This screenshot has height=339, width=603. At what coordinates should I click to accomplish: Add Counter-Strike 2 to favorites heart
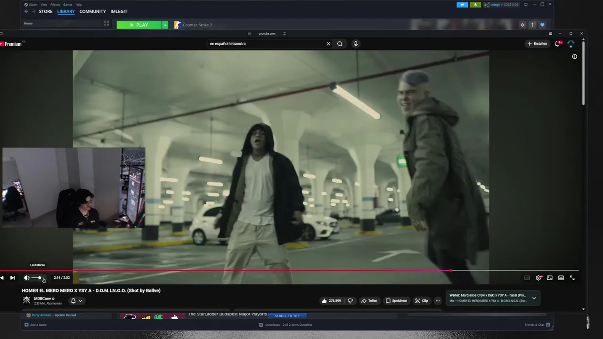[542, 25]
